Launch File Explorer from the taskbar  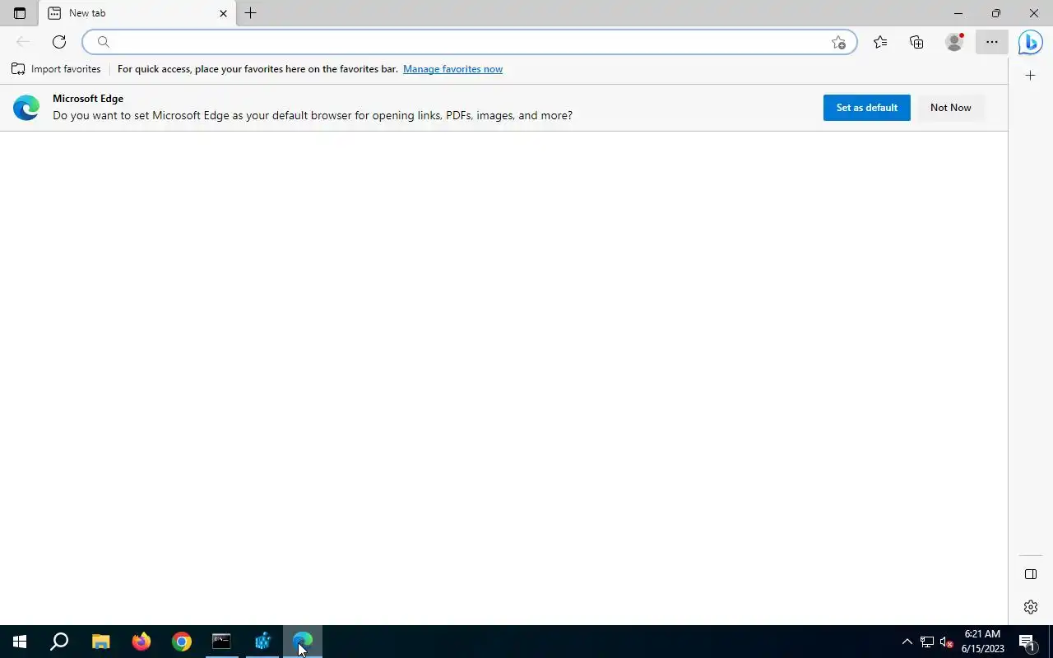(x=100, y=642)
